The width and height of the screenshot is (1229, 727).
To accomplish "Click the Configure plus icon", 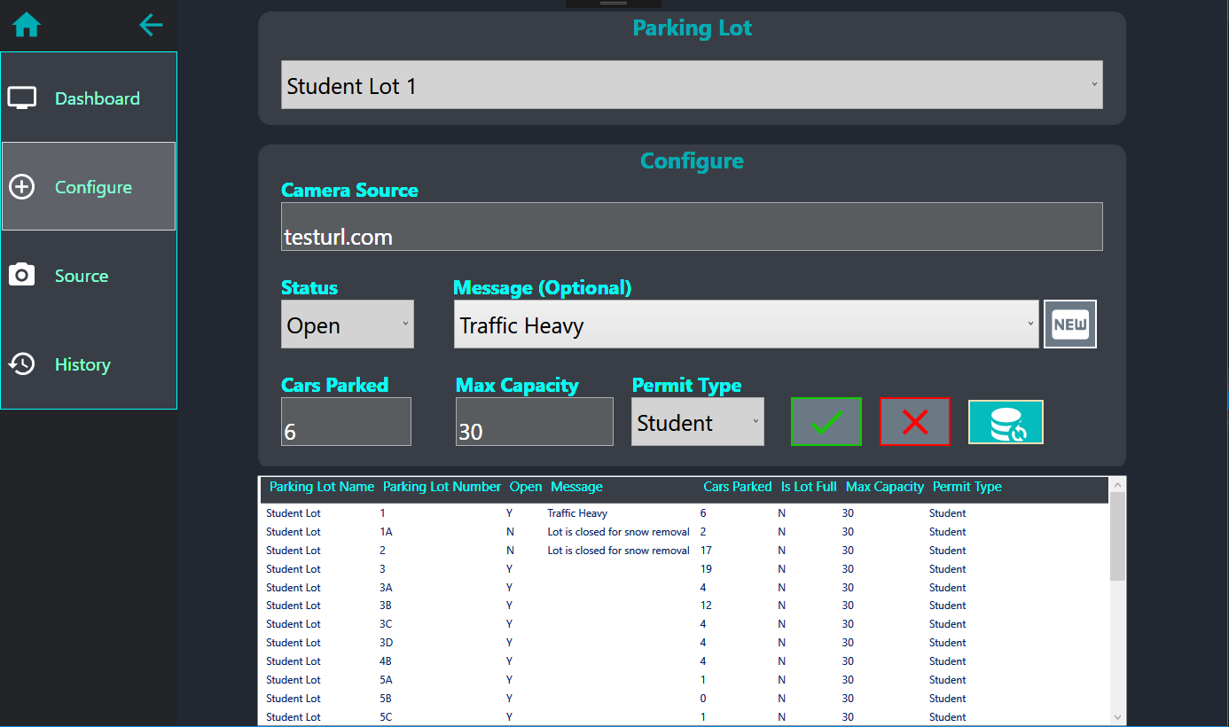I will click(x=21, y=186).
